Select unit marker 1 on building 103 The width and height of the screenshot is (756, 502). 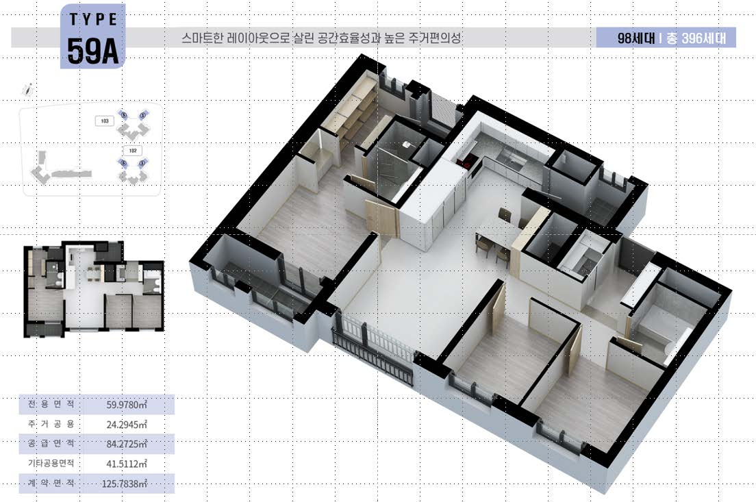tap(142, 115)
